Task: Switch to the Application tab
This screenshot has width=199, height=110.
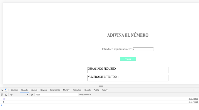Action: coord(77,90)
